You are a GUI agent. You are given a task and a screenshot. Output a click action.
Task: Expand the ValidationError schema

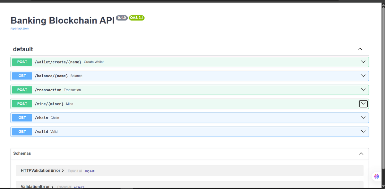(37, 186)
